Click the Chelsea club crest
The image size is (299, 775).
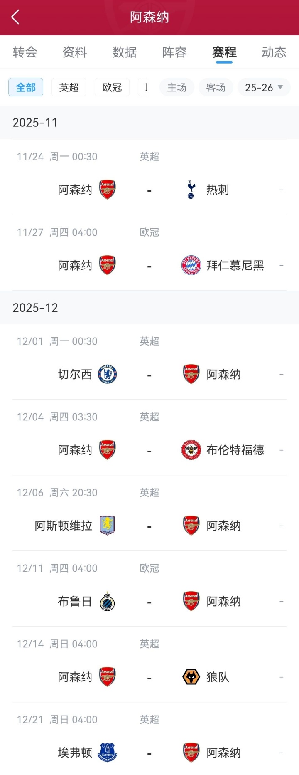point(108,374)
